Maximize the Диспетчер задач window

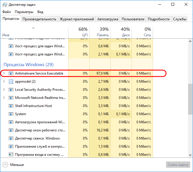click(x=173, y=5)
